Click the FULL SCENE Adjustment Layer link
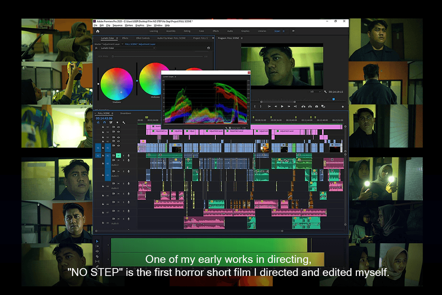 [x=140, y=44]
